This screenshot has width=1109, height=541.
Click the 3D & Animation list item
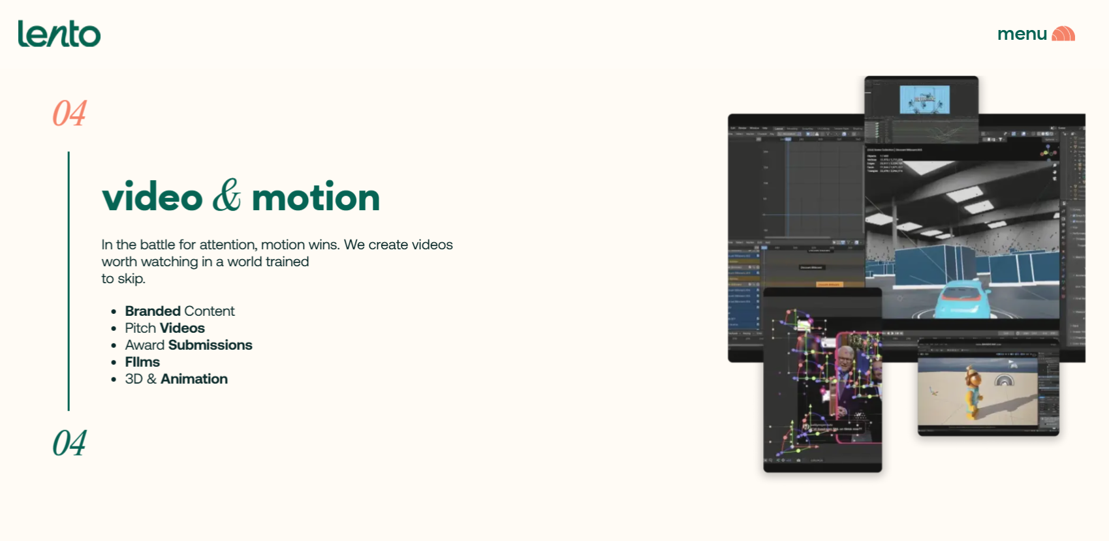[176, 379]
